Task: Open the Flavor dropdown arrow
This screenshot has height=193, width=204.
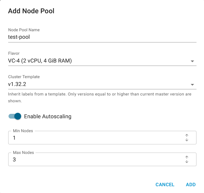Action: (x=192, y=61)
